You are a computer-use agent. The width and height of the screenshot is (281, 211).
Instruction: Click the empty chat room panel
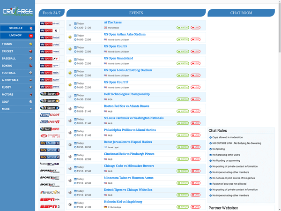point(241,72)
